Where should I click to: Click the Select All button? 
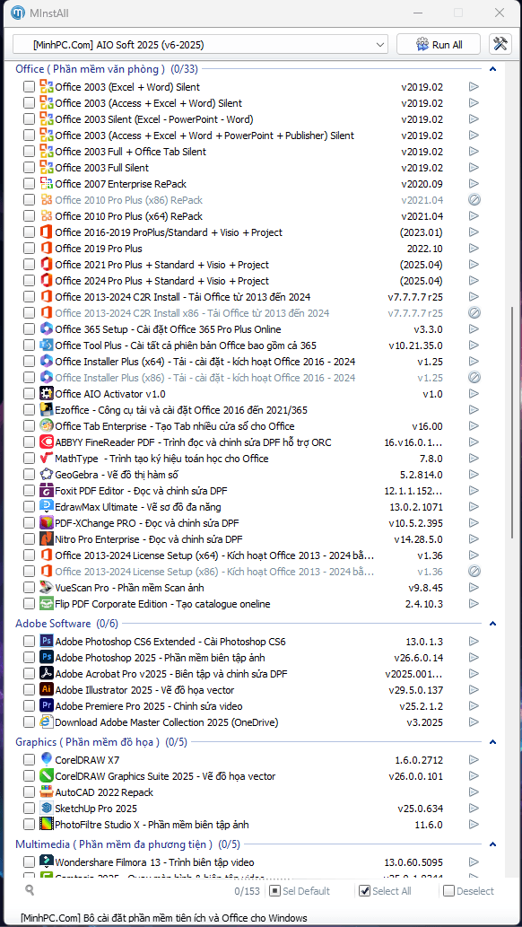pyautogui.click(x=386, y=891)
